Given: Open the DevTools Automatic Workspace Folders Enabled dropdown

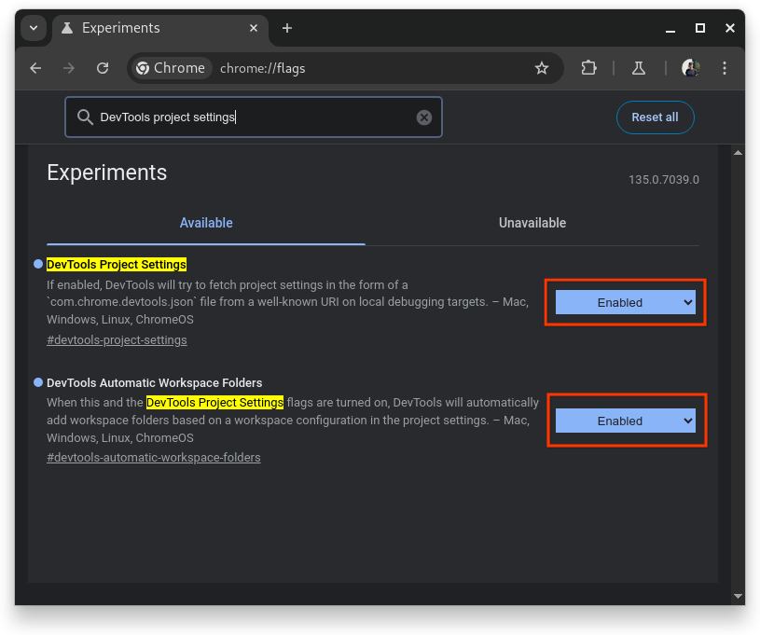Looking at the screenshot, I should tap(625, 421).
